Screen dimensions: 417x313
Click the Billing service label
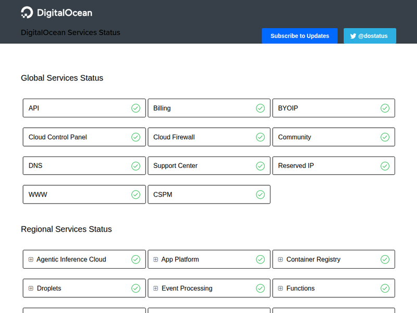coord(162,108)
